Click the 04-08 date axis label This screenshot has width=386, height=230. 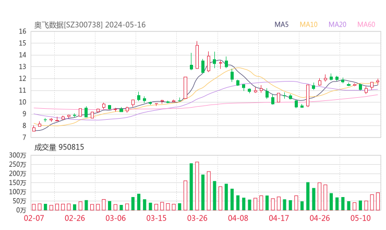238,218
